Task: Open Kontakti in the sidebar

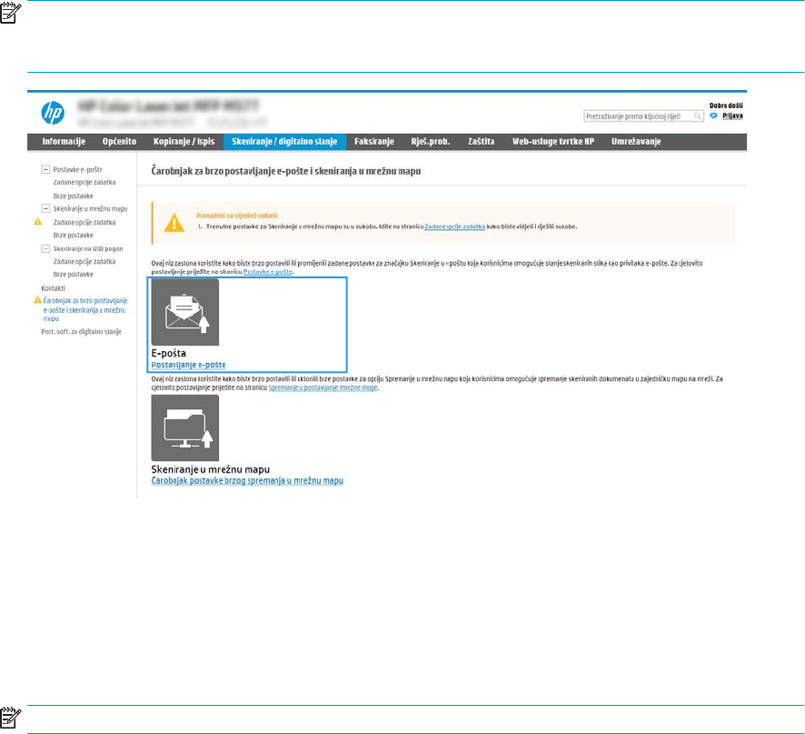Action: tap(53, 288)
